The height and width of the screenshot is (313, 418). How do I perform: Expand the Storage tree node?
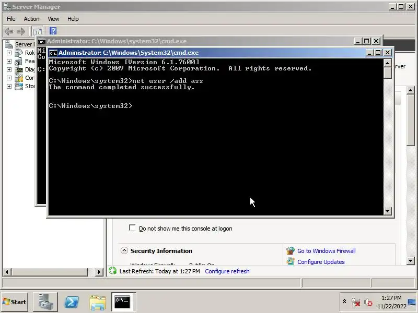[9, 86]
